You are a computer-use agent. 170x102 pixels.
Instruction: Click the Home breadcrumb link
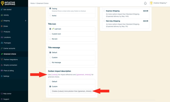pyautogui.click(x=32, y=3)
